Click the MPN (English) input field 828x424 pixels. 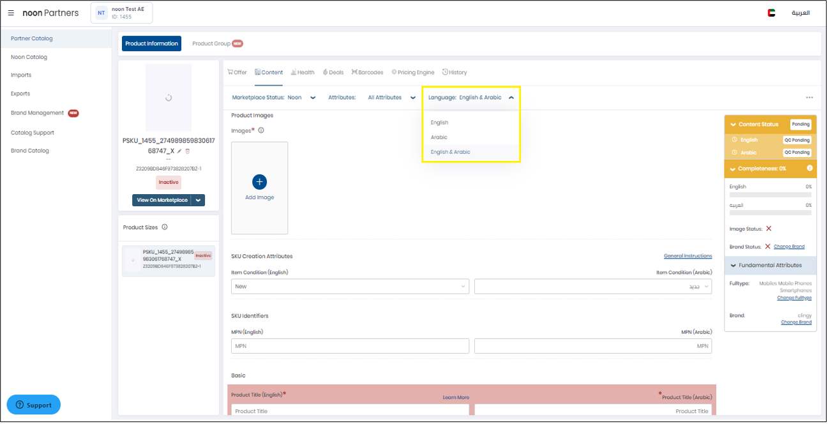coord(350,346)
